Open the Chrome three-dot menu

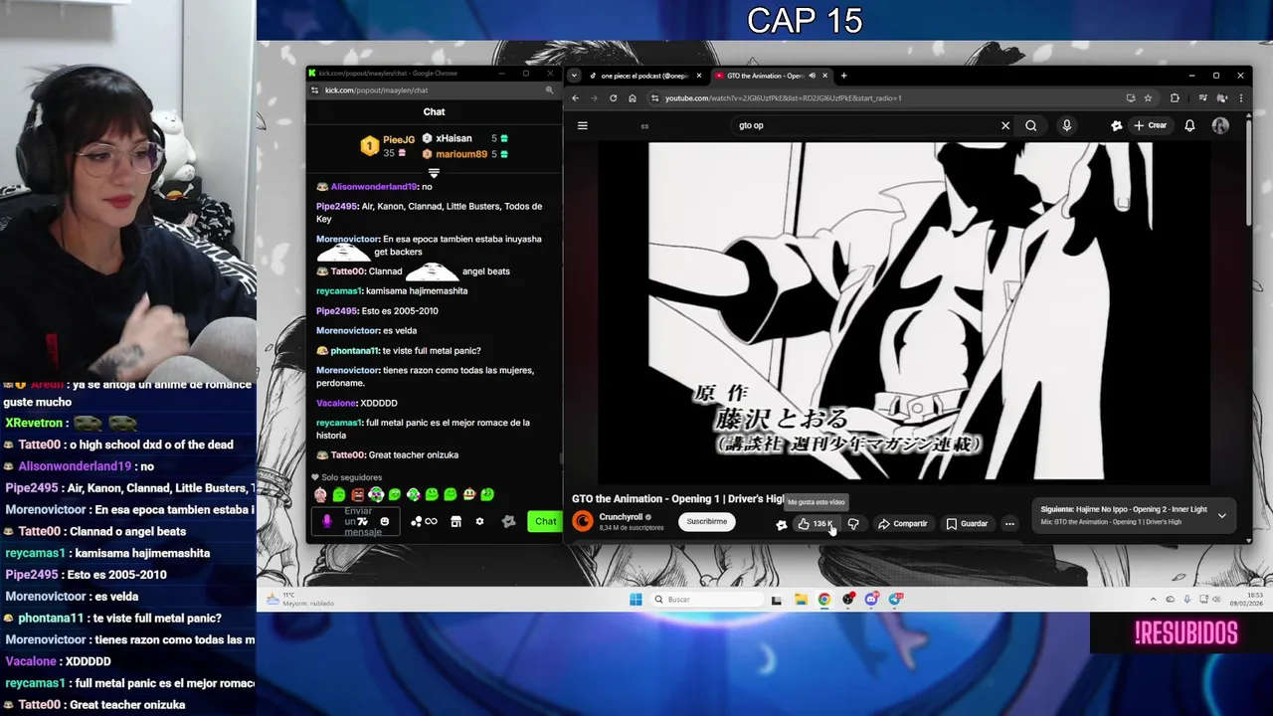pos(1240,98)
